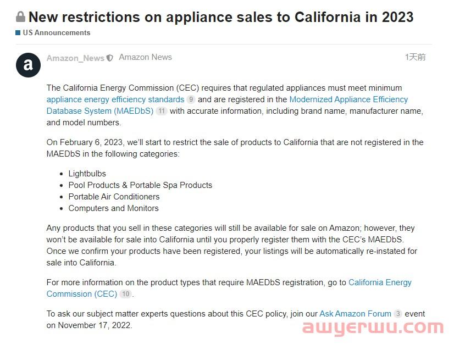Click the Lightbulbs bullet item

[x=87, y=174]
